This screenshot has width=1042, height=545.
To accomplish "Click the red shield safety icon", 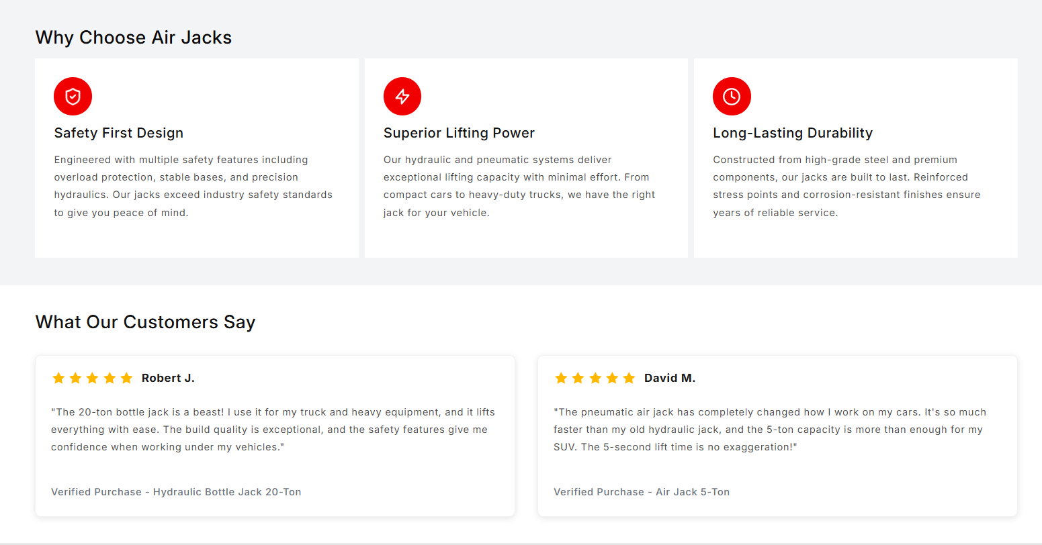I will click(x=73, y=97).
